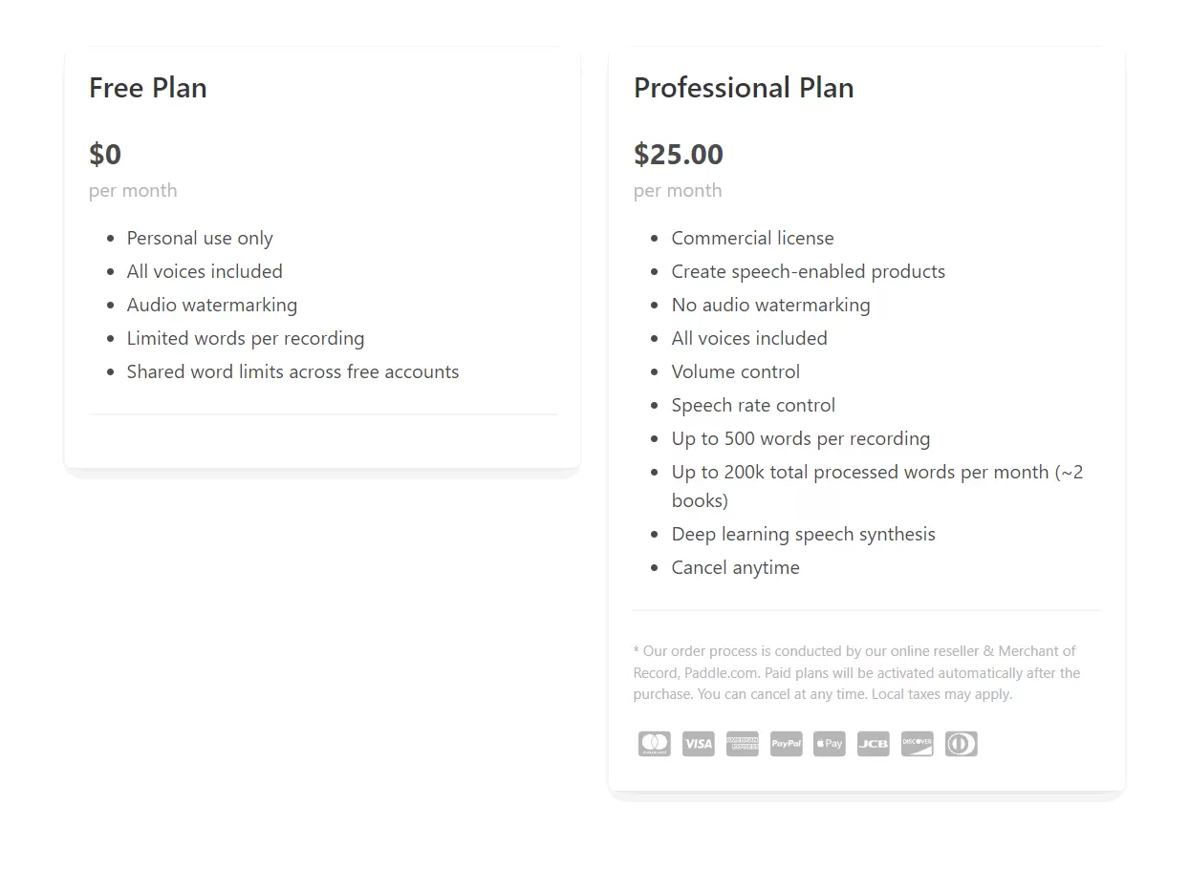Screen dimensions: 1189x889
Task: Click the $25.00 price text
Action: coord(679,154)
